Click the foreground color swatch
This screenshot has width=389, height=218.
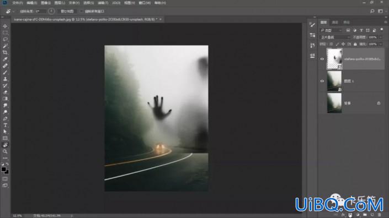coord(3,170)
